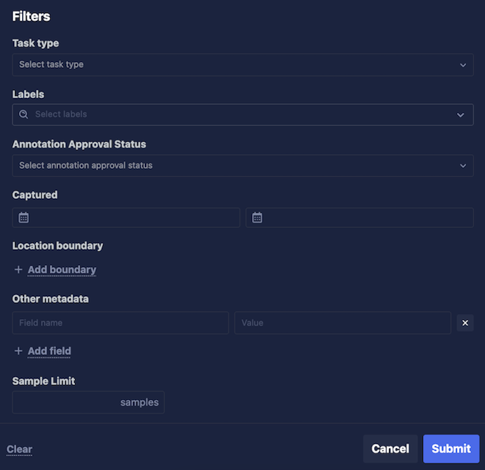Remove the metadata row with X button
This screenshot has height=470, width=485.
pos(465,322)
